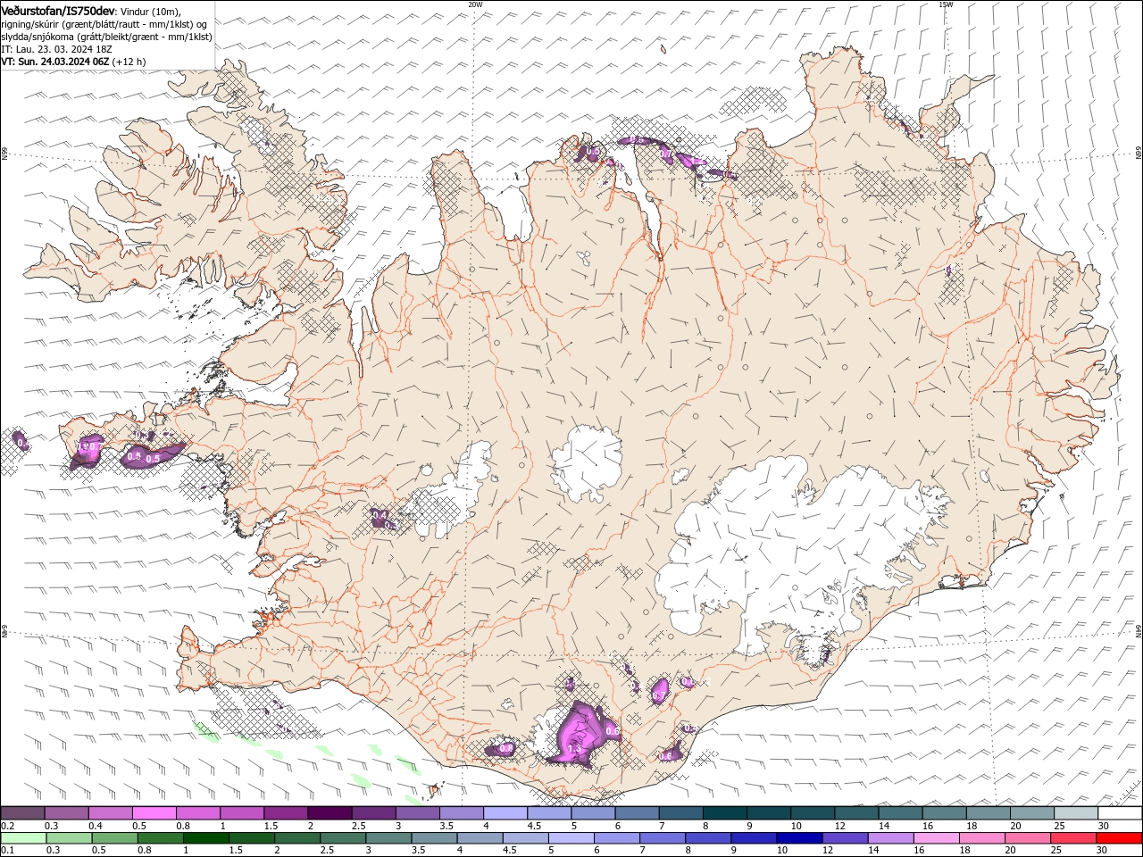Click the "20W" longitude label
1143x857 pixels.
[x=475, y=4]
